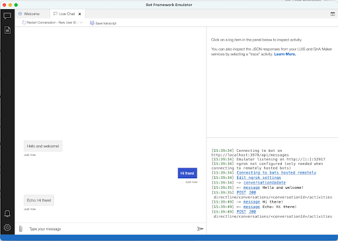Click the Welcome tab globe icon

tap(20, 14)
